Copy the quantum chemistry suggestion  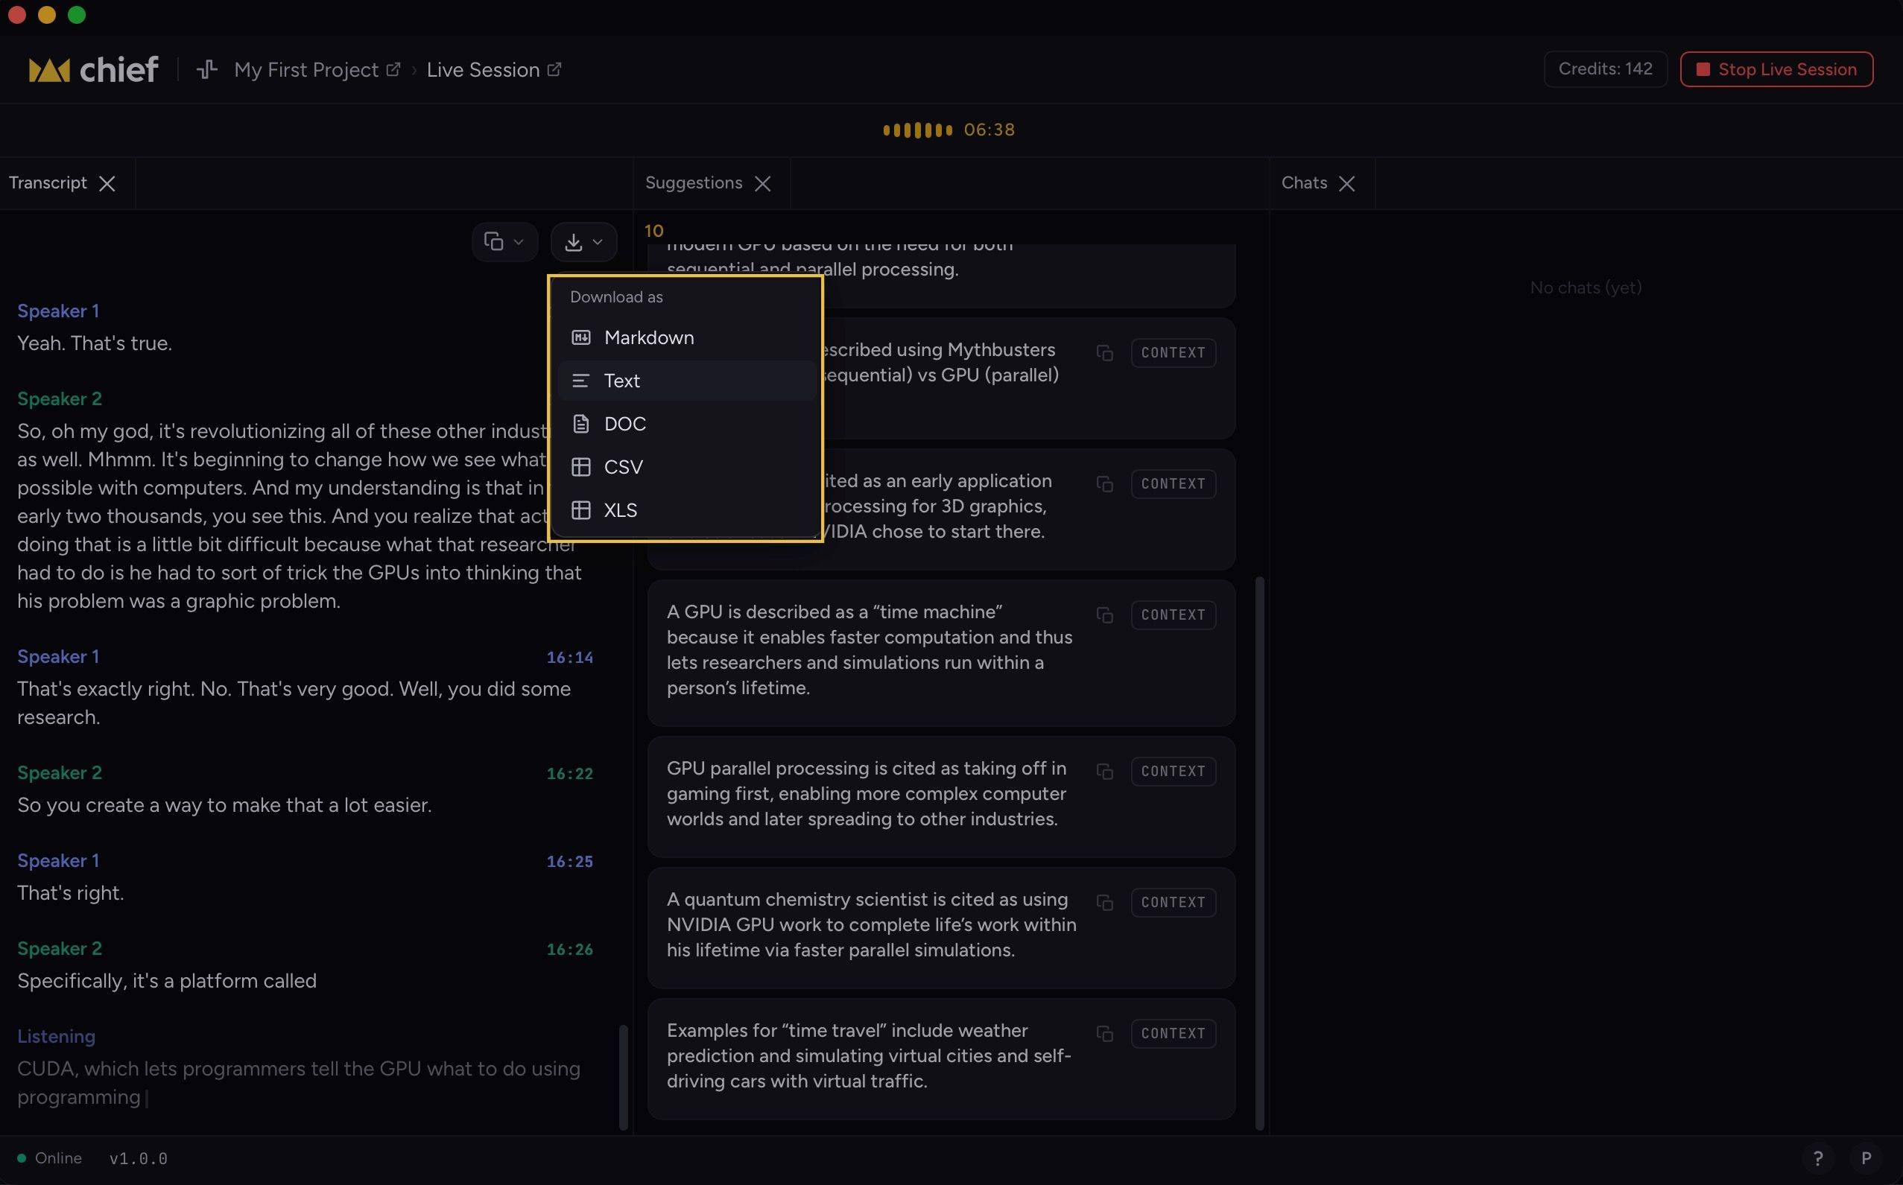[1105, 903]
